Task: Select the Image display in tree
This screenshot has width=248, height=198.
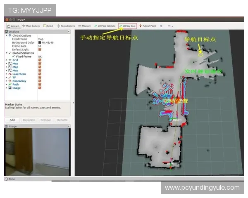Action: (16, 88)
